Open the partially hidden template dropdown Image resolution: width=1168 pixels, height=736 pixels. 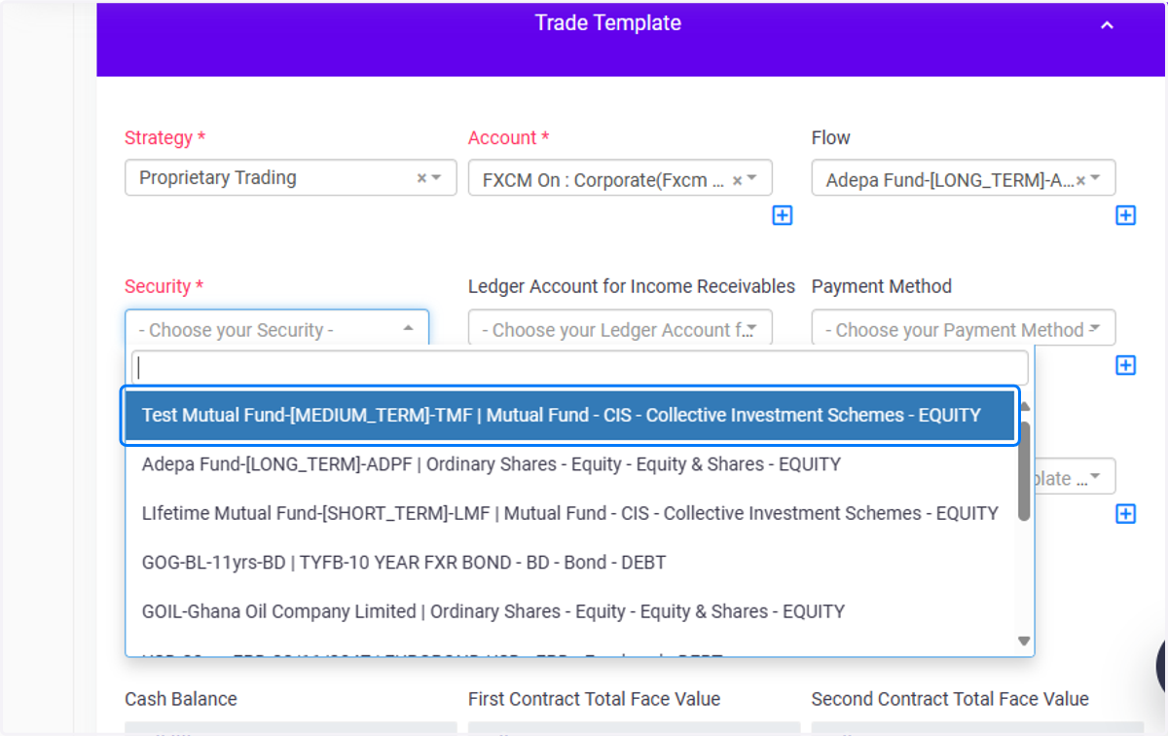1075,478
